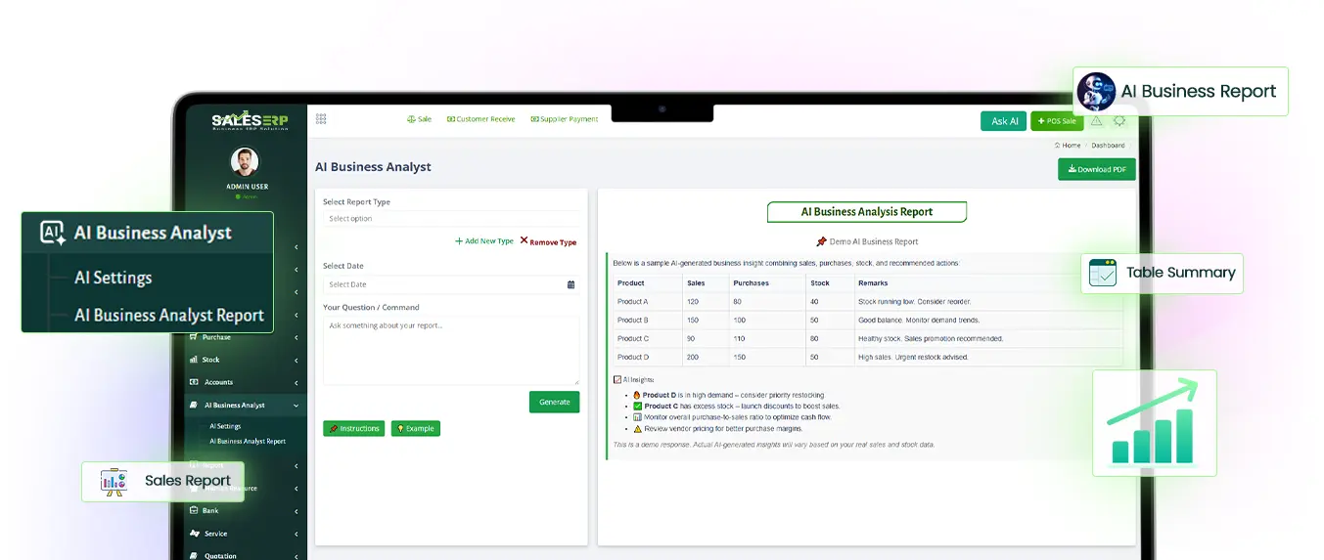The width and height of the screenshot is (1324, 560).
Task: Expand the Service sidebar menu chevron
Action: [x=297, y=535]
